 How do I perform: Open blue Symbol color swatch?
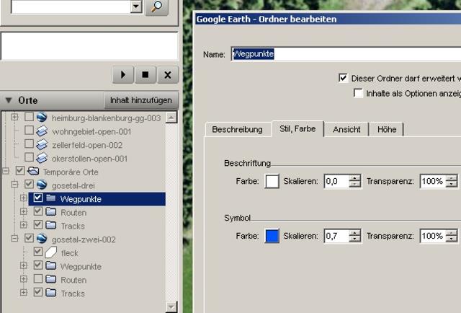pos(272,236)
